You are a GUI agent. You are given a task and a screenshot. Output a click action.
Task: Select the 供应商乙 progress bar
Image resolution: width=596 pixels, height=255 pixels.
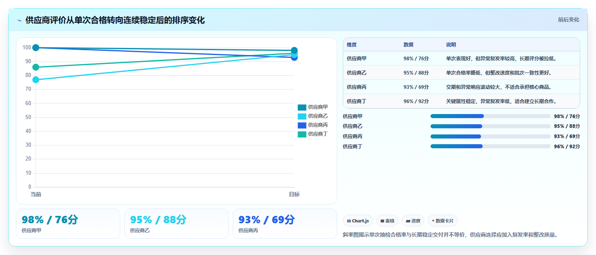pos(490,126)
